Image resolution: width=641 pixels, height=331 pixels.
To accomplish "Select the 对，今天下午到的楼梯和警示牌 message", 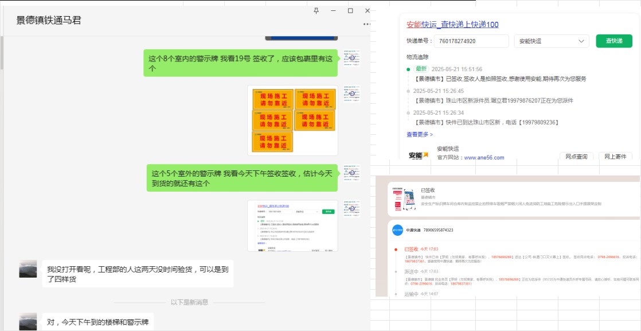I will 98,322.
